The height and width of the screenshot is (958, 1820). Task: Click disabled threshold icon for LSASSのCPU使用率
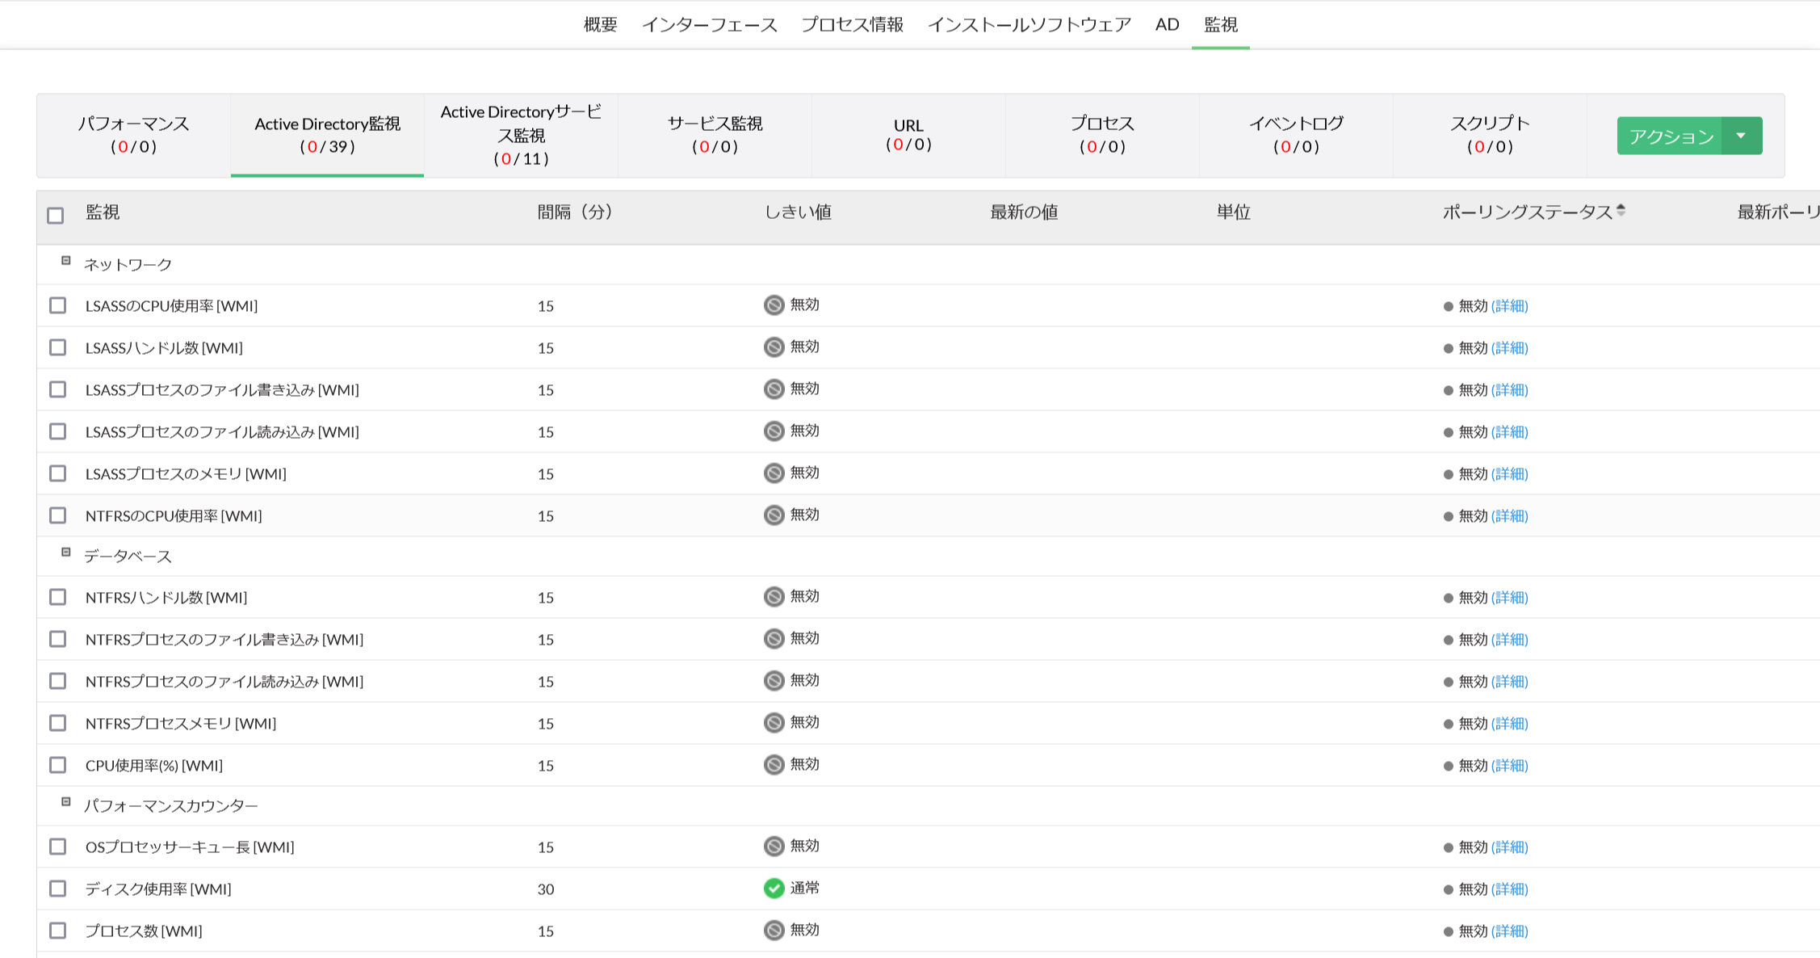[x=774, y=305]
